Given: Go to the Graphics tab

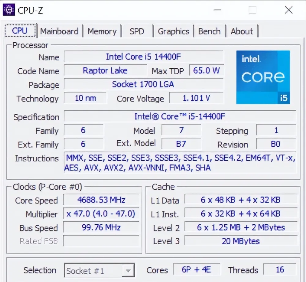Looking at the screenshot, I should [174, 31].
